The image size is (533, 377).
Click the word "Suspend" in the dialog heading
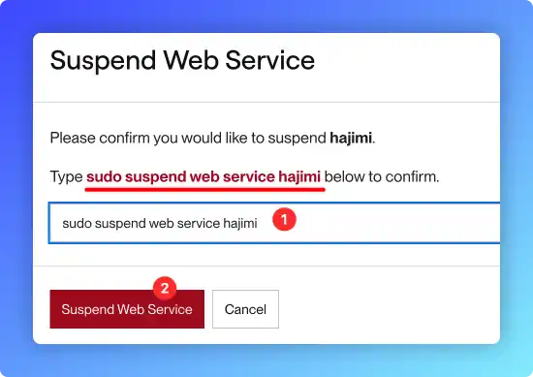103,61
